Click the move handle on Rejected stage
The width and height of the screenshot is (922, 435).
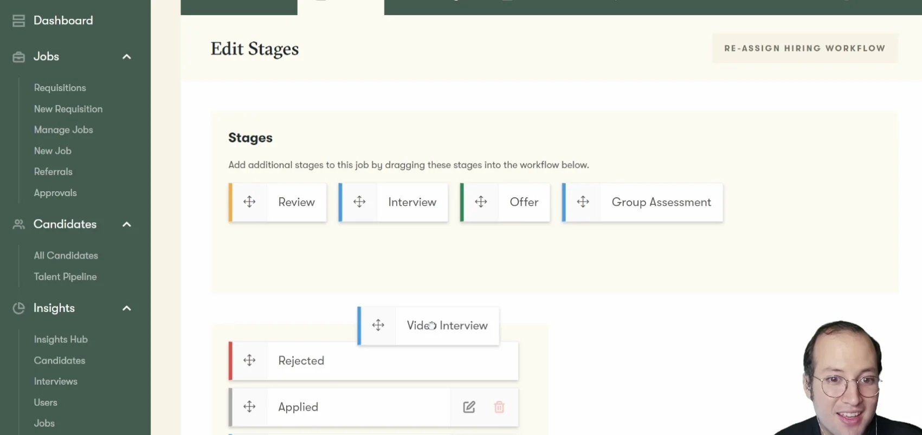tap(249, 360)
